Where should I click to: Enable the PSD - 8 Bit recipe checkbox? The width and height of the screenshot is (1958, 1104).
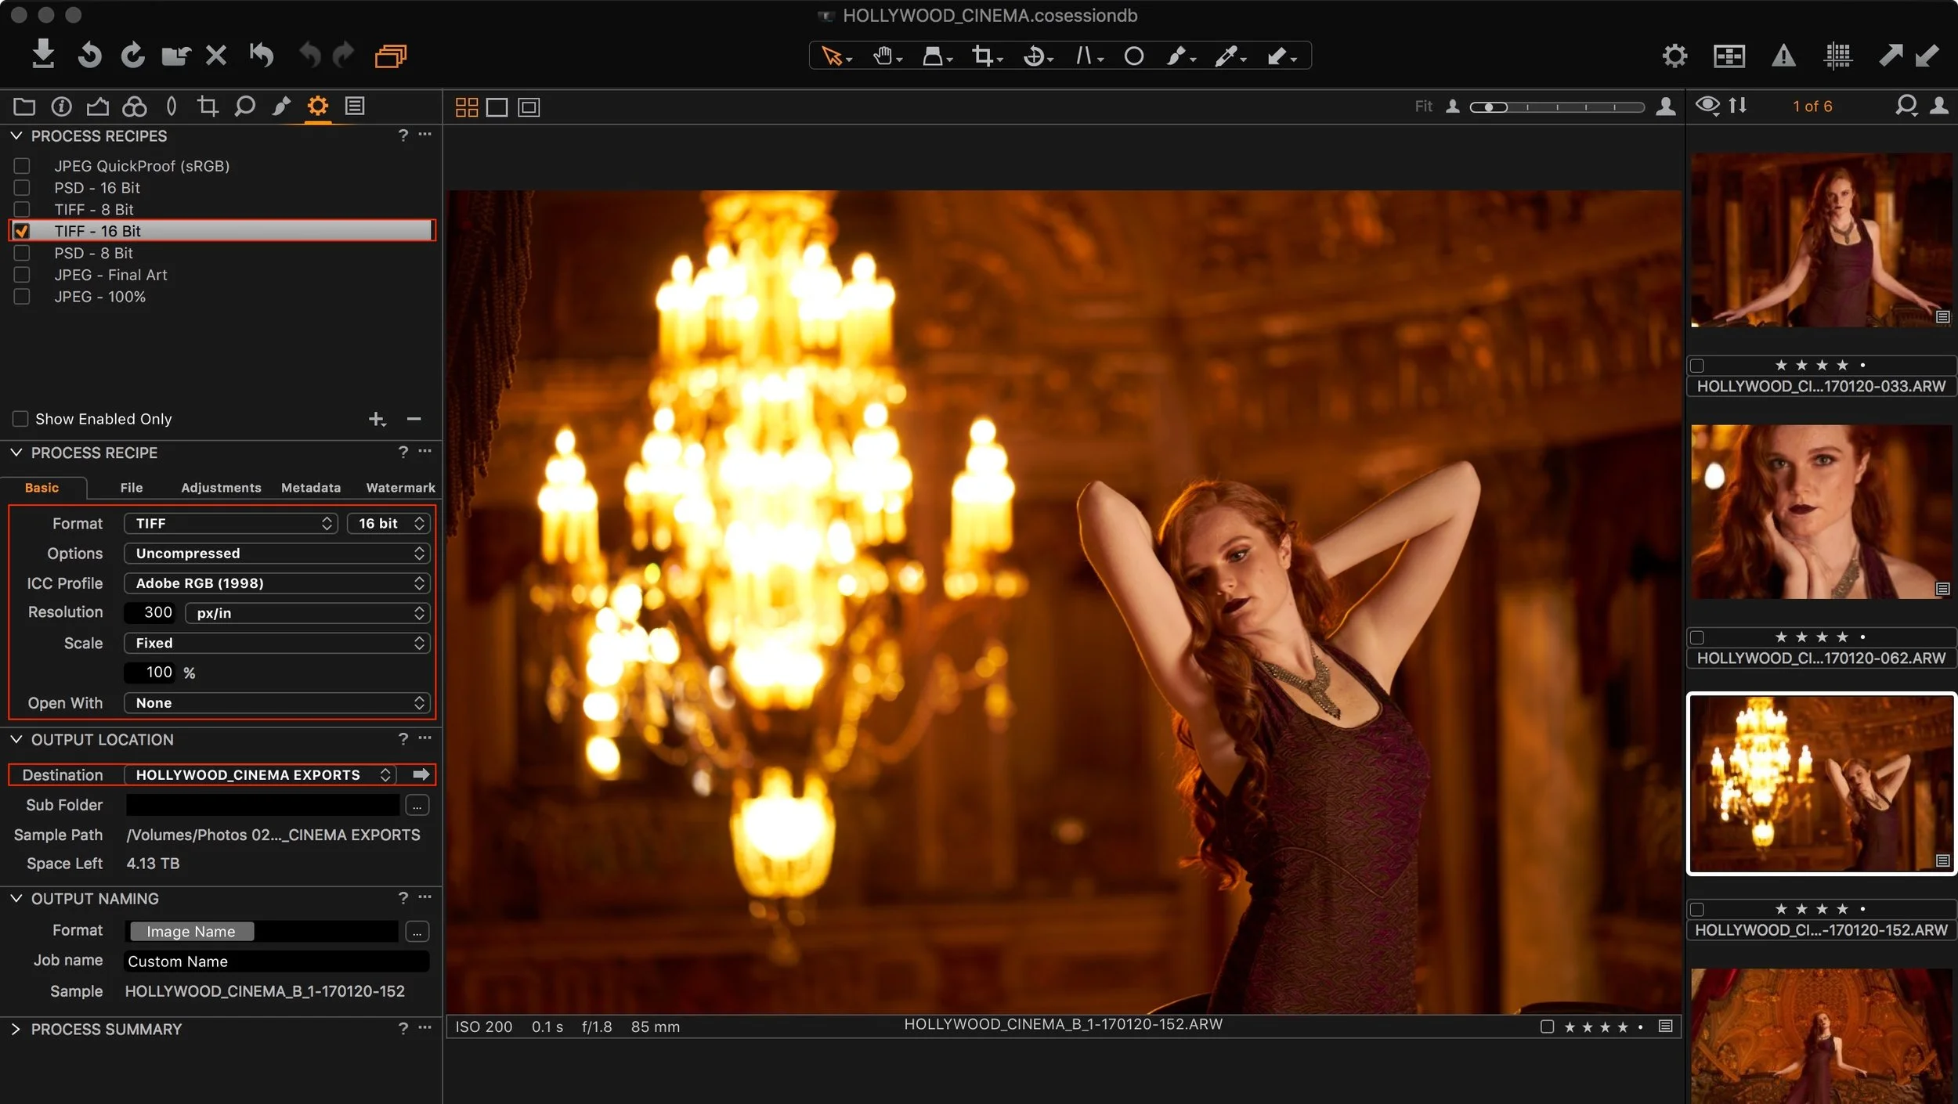tap(22, 253)
